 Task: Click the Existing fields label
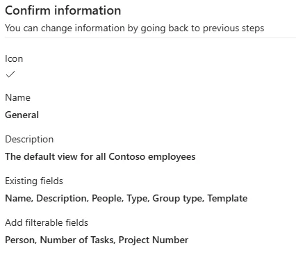(34, 181)
